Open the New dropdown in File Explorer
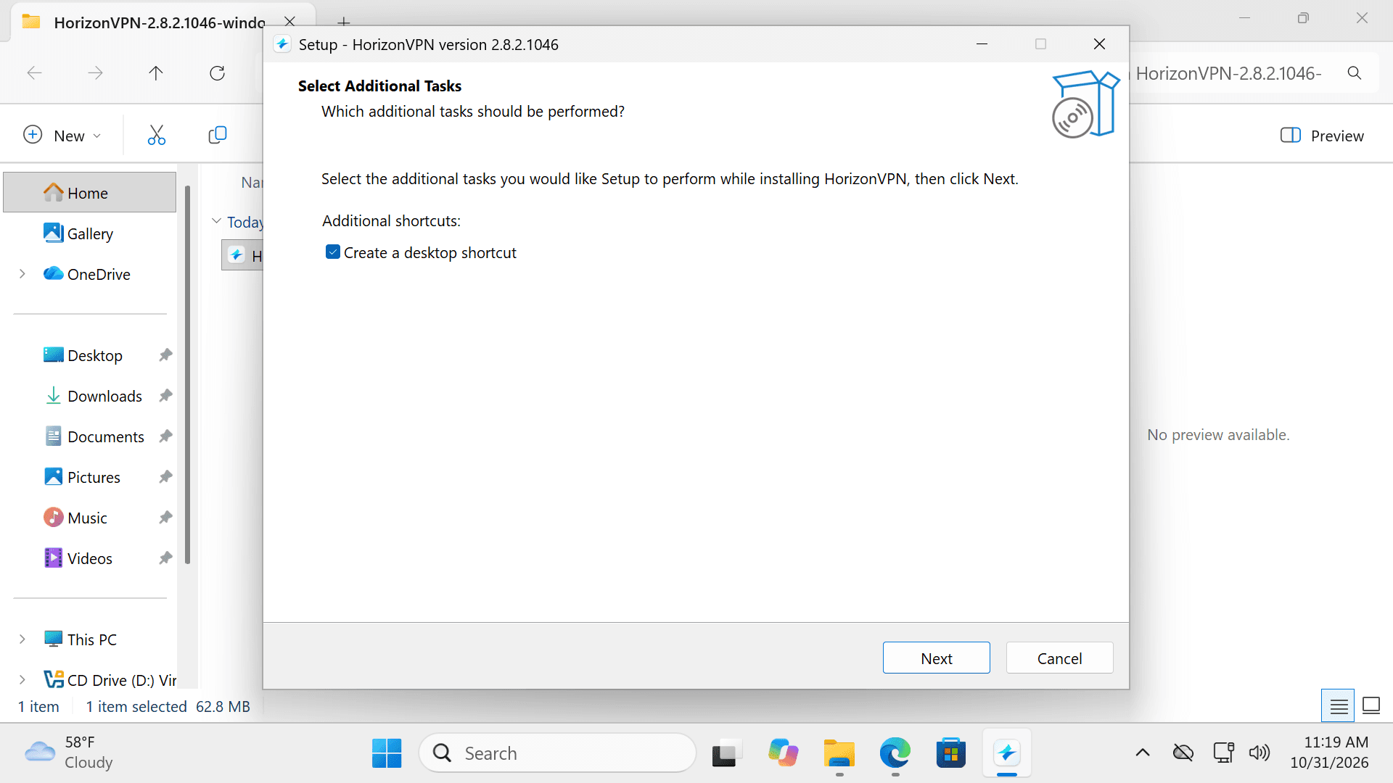Image resolution: width=1393 pixels, height=783 pixels. [x=62, y=136]
